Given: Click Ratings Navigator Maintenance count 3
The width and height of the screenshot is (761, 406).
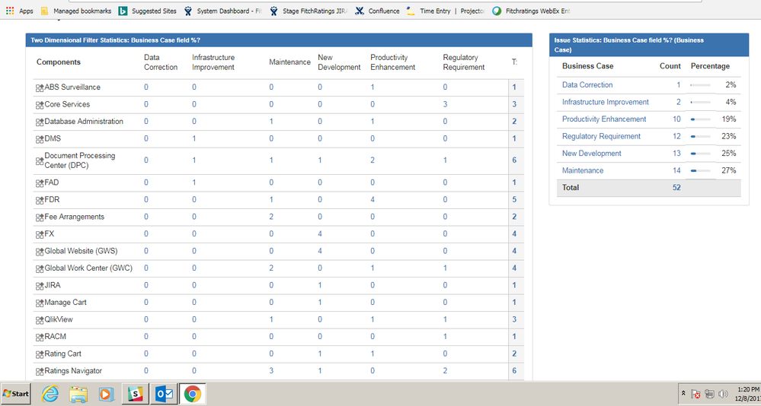Looking at the screenshot, I should (x=271, y=370).
